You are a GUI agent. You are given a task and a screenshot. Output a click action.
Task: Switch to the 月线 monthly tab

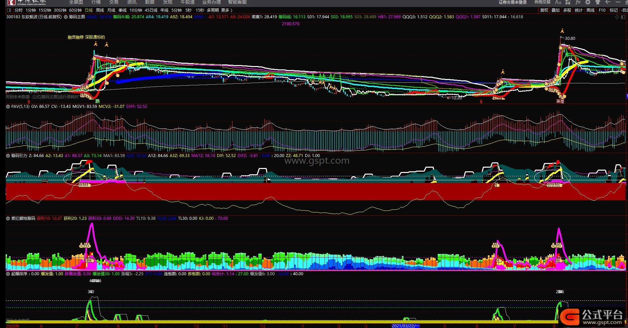click(111, 10)
